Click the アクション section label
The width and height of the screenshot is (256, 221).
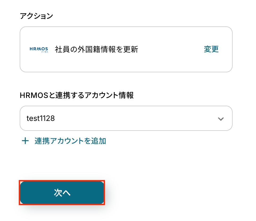tap(36, 16)
